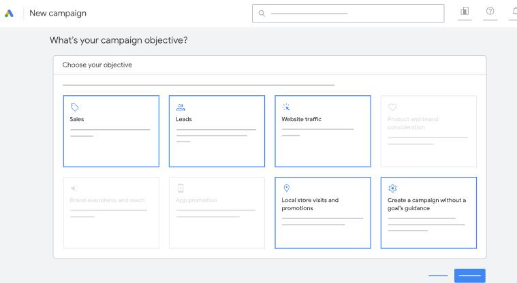517x283 pixels.
Task: Open the reports chart icon
Action: [465, 11]
